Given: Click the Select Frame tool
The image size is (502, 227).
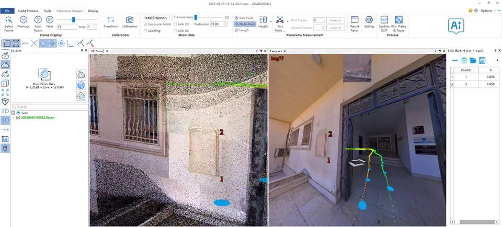Looking at the screenshot, I should pos(9,23).
